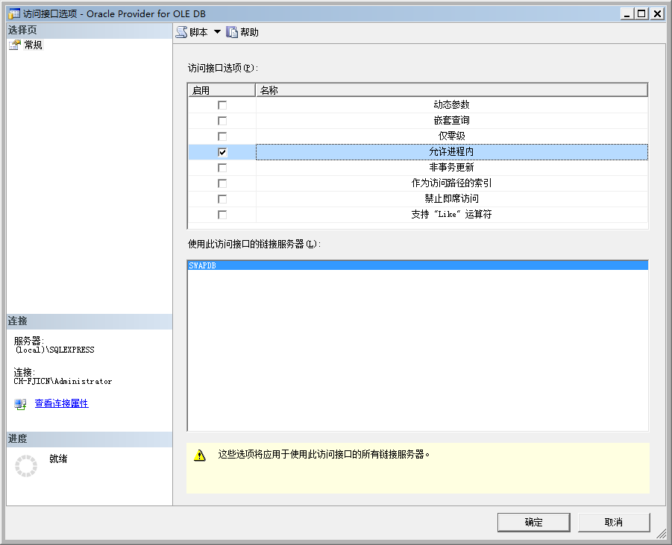Toggle the 嵌套查询 checkbox
The width and height of the screenshot is (672, 545).
coord(222,121)
